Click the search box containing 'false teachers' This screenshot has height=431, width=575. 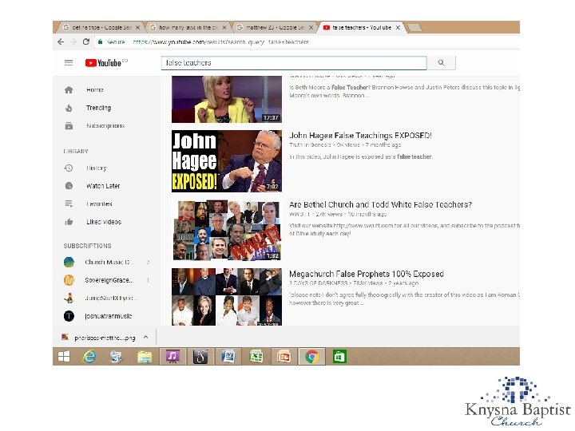point(294,63)
